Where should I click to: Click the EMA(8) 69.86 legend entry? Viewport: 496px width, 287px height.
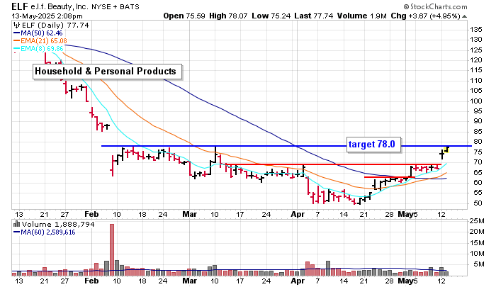(x=38, y=49)
